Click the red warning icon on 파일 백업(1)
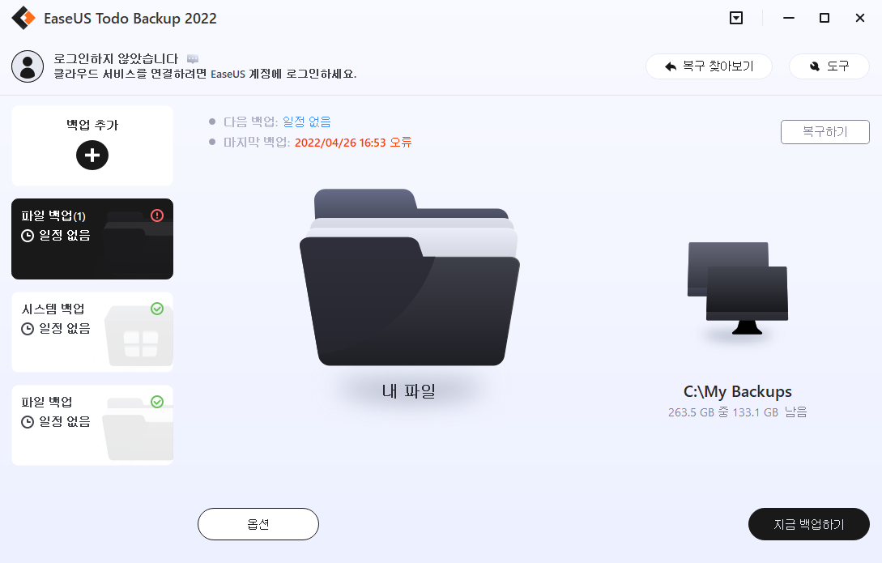Screen dimensions: 882x563 (157, 215)
